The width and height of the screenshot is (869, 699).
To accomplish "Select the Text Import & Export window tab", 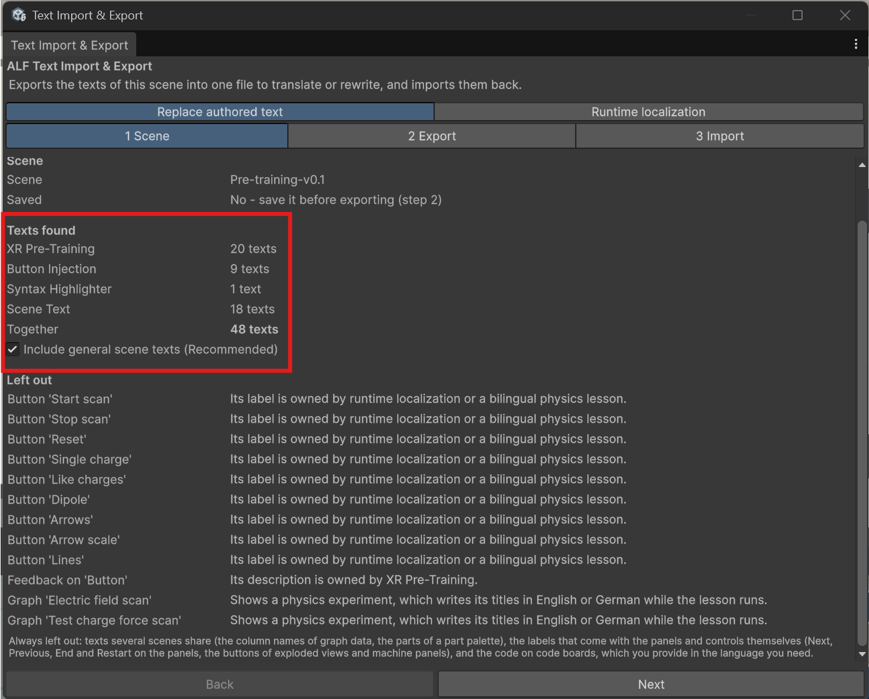I will click(x=69, y=45).
